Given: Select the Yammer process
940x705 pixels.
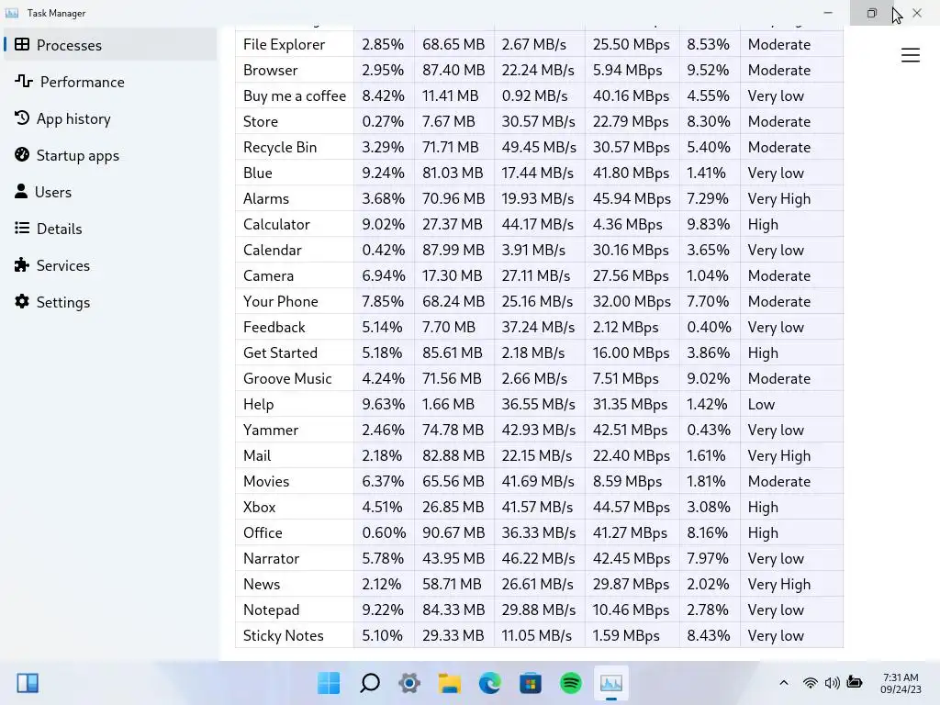Looking at the screenshot, I should click(x=539, y=430).
